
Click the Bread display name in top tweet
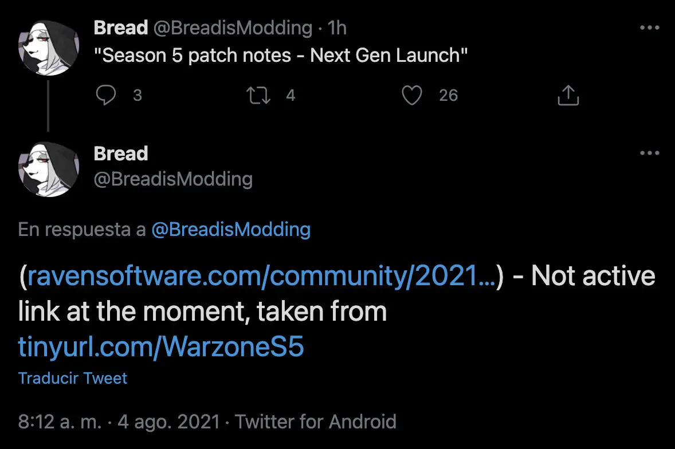click(121, 28)
